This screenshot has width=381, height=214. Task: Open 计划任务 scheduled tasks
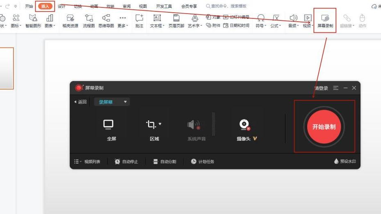[203, 161]
